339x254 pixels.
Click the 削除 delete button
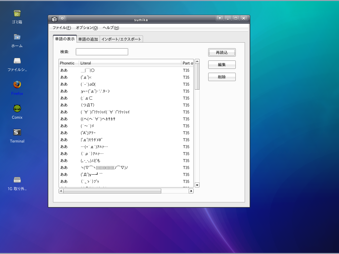point(222,77)
